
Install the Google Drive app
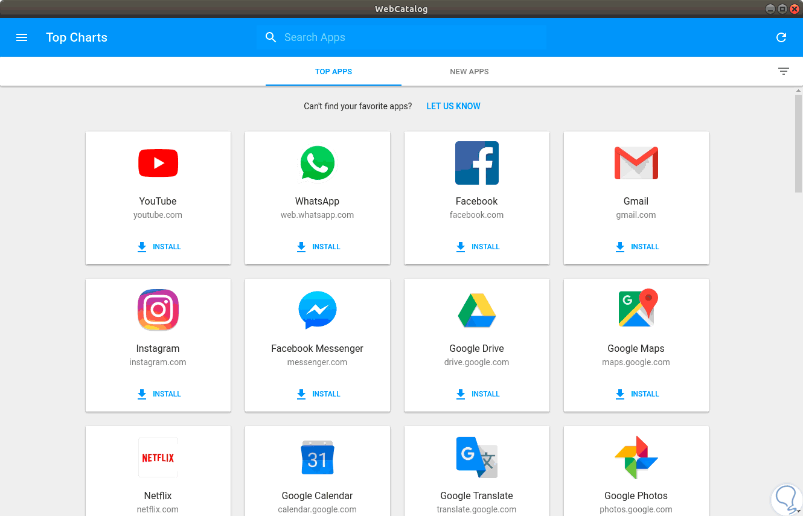pos(477,394)
